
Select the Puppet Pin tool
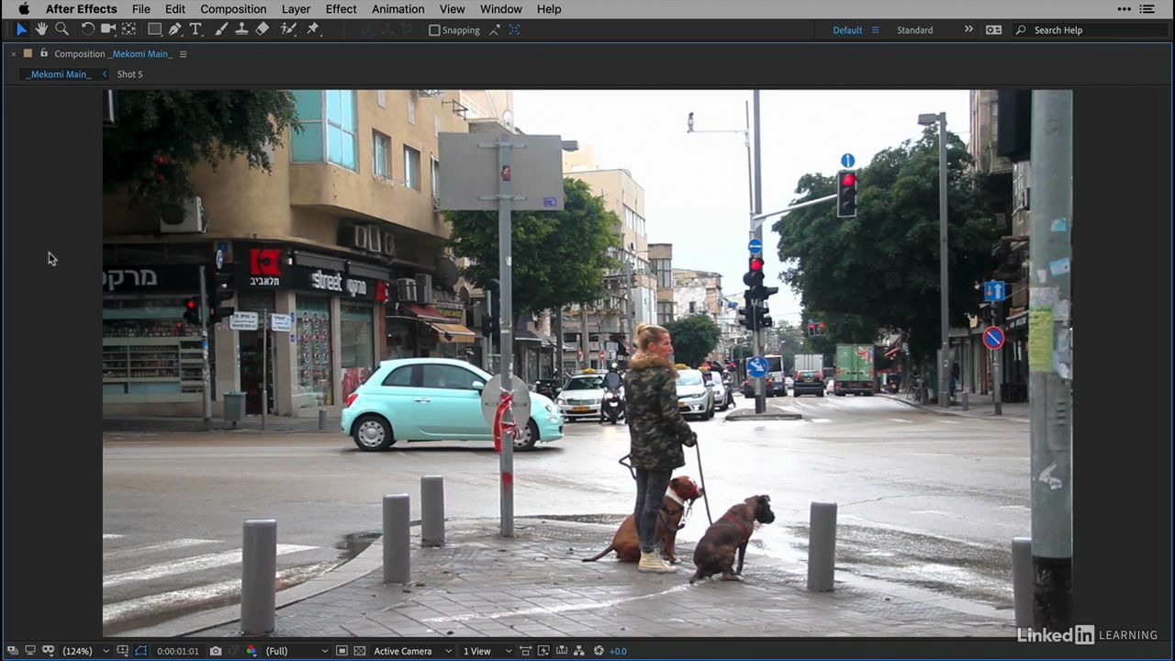point(313,29)
